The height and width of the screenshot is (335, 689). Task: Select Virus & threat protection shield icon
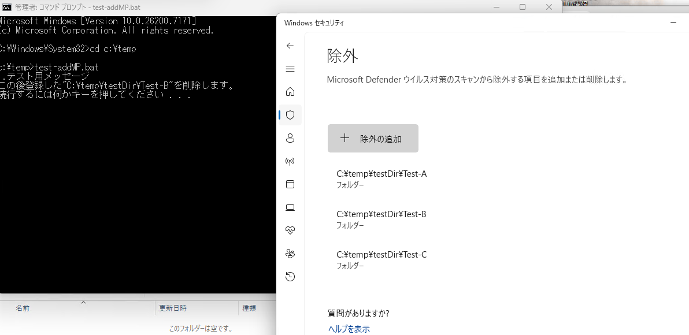click(290, 115)
